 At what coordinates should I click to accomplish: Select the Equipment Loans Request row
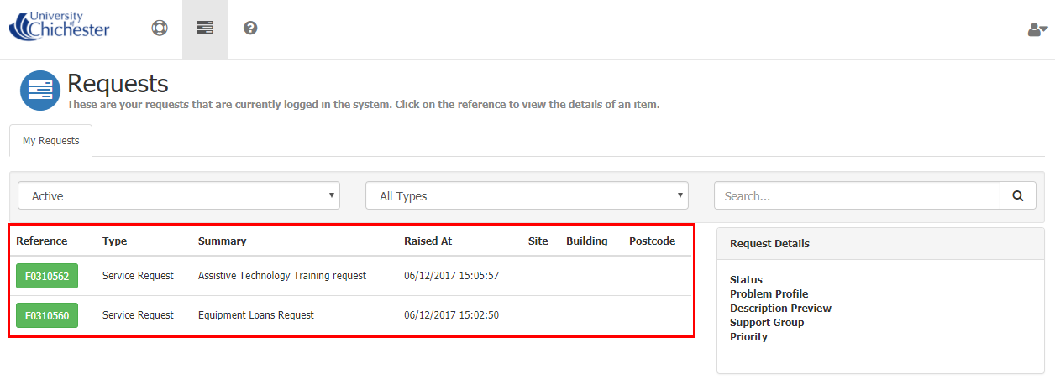click(256, 315)
